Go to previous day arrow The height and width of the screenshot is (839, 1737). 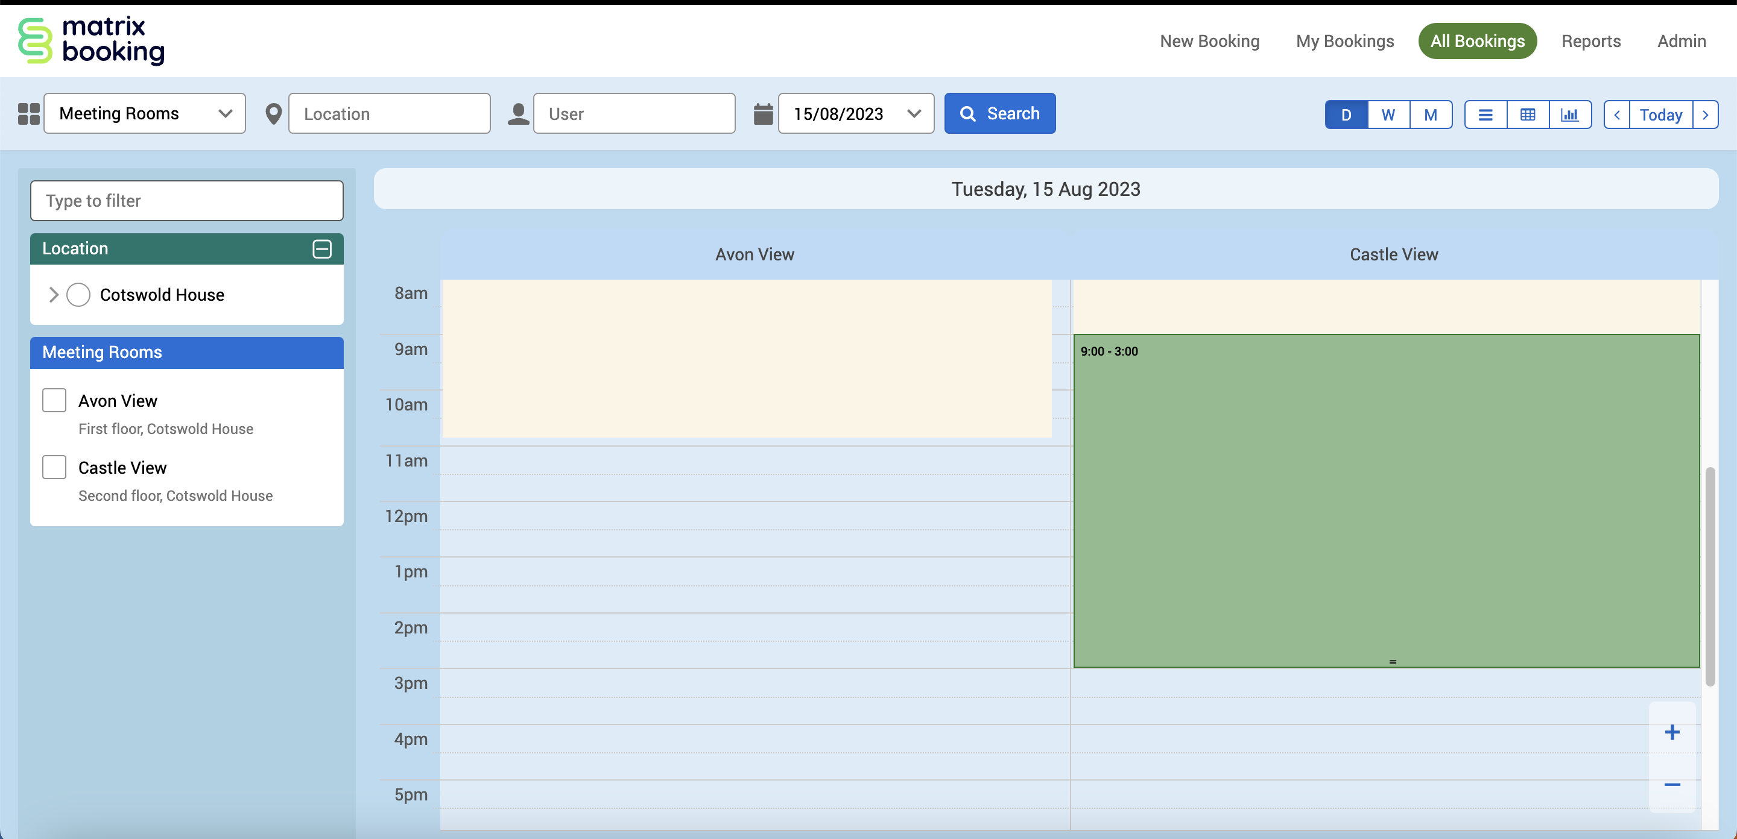(1616, 115)
